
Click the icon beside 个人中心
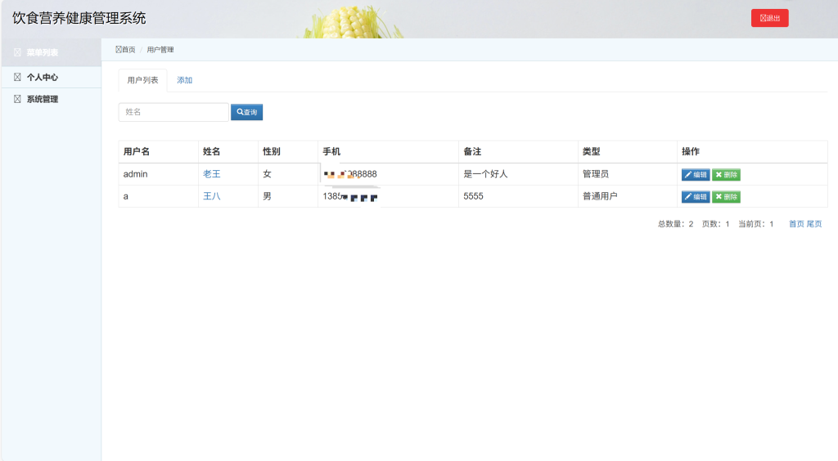click(x=17, y=78)
